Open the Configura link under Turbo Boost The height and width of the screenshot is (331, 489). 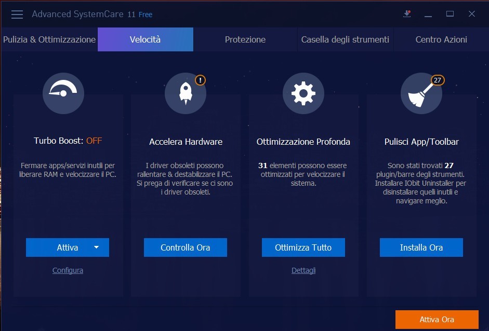(68, 270)
